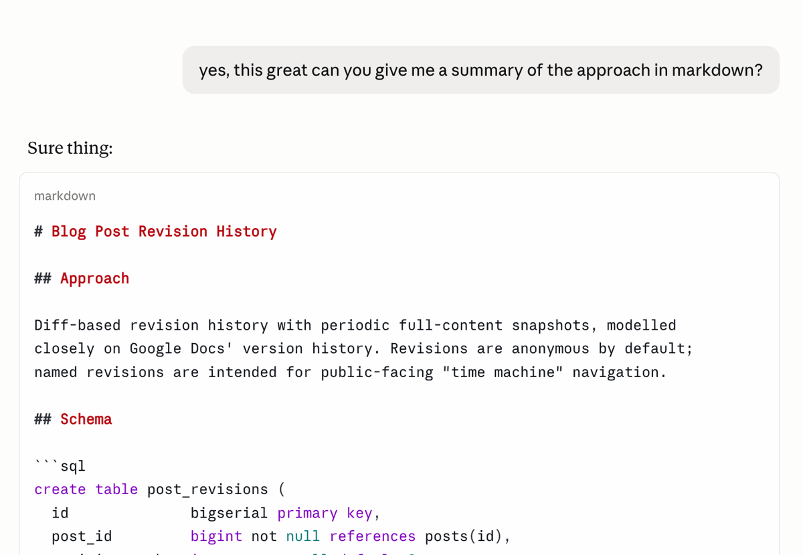The width and height of the screenshot is (803, 555).
Task: Click the line starting "closely on Google Docs'"
Action: coord(364,348)
